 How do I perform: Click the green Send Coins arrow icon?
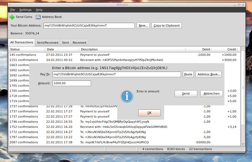coord(12,17)
